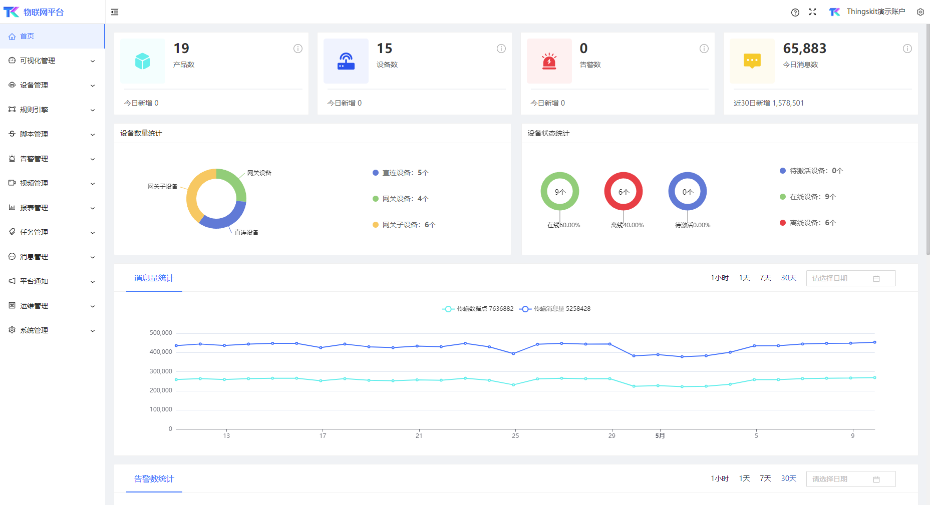Click the calendar icon in 消息量统计 date picker

876,279
